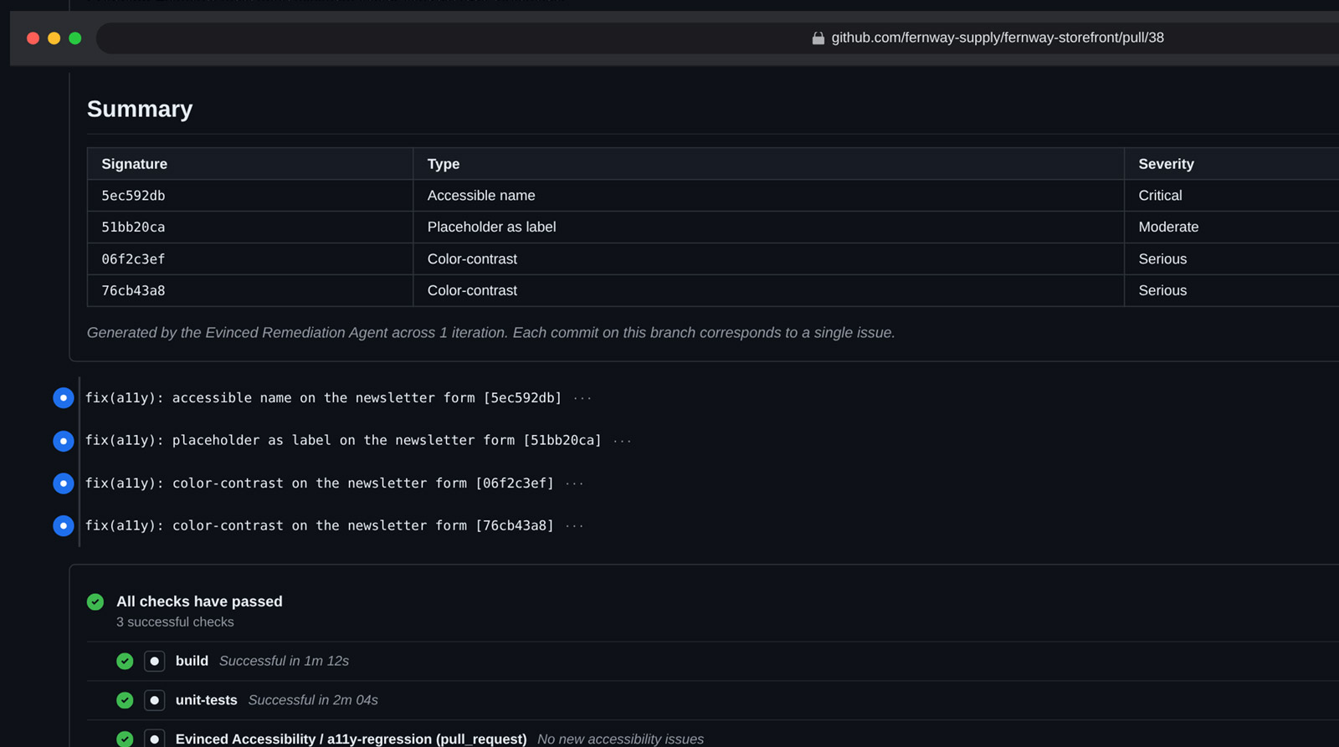Click the app avatar icon next to Evinced Accessibility
Image resolution: width=1339 pixels, height=747 pixels.
pyautogui.click(x=154, y=739)
